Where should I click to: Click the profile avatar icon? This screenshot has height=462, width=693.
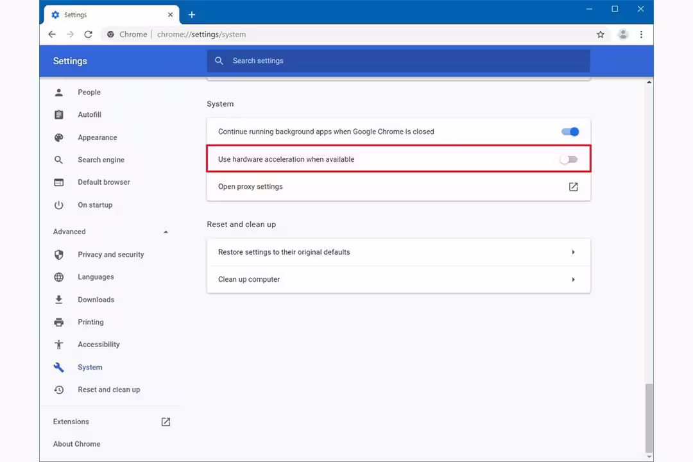coord(622,35)
